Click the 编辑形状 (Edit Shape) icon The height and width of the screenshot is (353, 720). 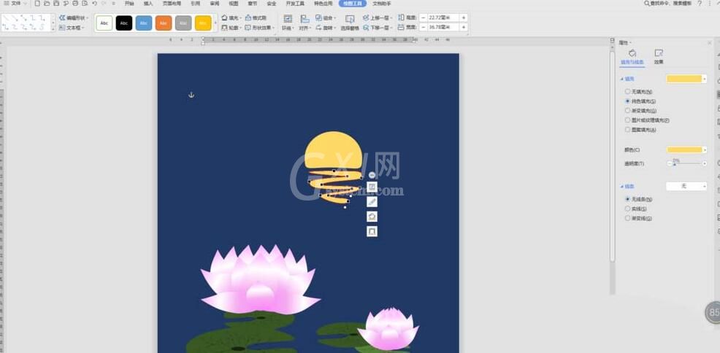[x=63, y=18]
